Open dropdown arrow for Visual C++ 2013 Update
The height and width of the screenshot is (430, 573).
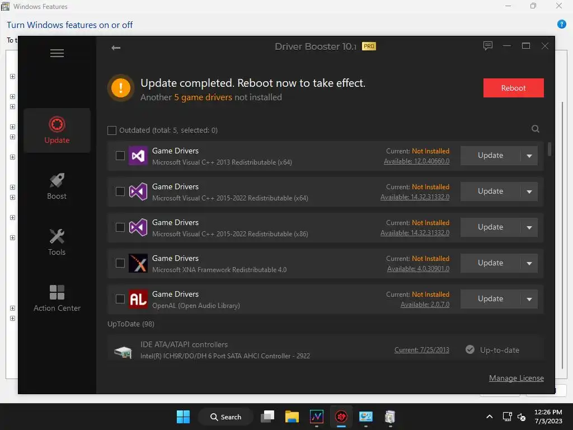(x=529, y=156)
